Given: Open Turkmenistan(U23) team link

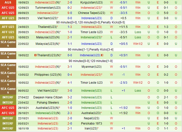Looking at the screenshot, I should (48, 8).
